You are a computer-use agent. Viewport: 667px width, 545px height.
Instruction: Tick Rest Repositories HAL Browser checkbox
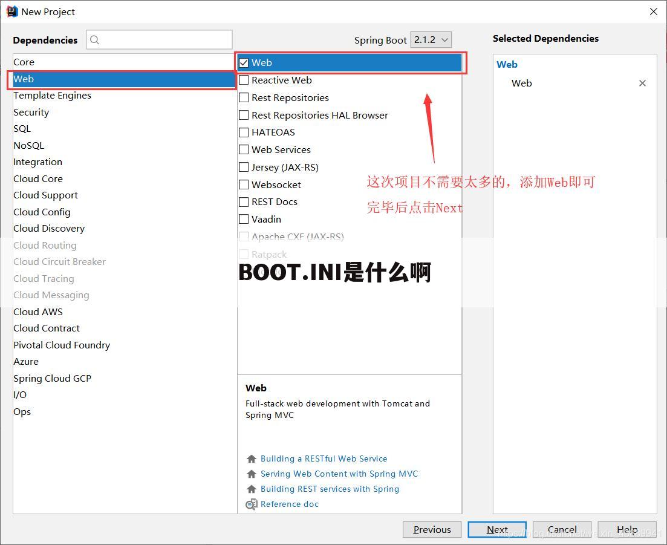point(244,115)
